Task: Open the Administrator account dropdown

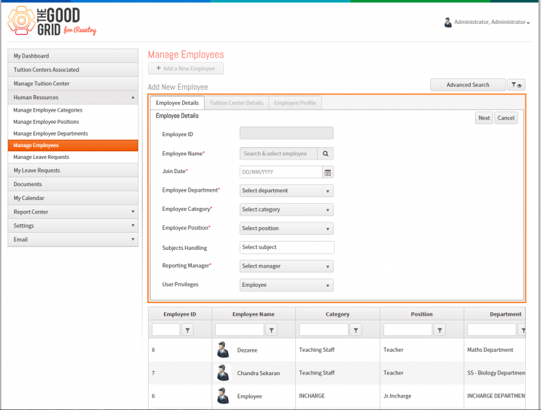Action: (492, 22)
